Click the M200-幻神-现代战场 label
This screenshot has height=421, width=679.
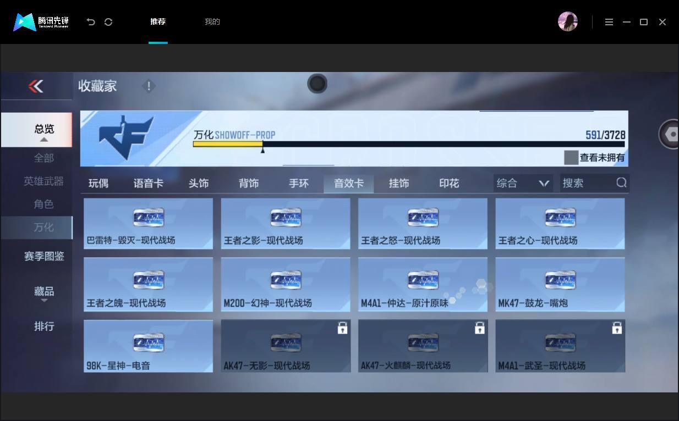point(267,303)
